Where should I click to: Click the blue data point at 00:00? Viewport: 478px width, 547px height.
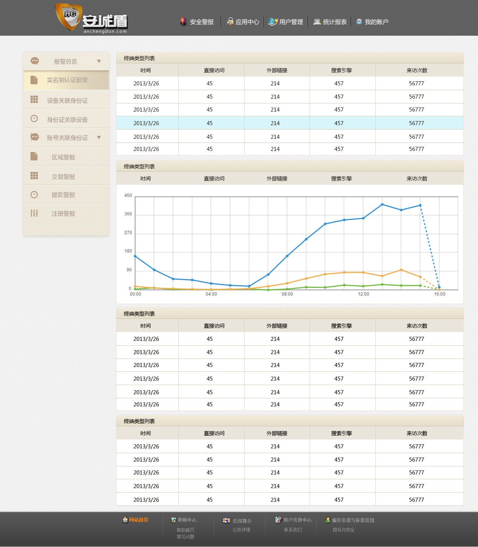tap(135, 256)
